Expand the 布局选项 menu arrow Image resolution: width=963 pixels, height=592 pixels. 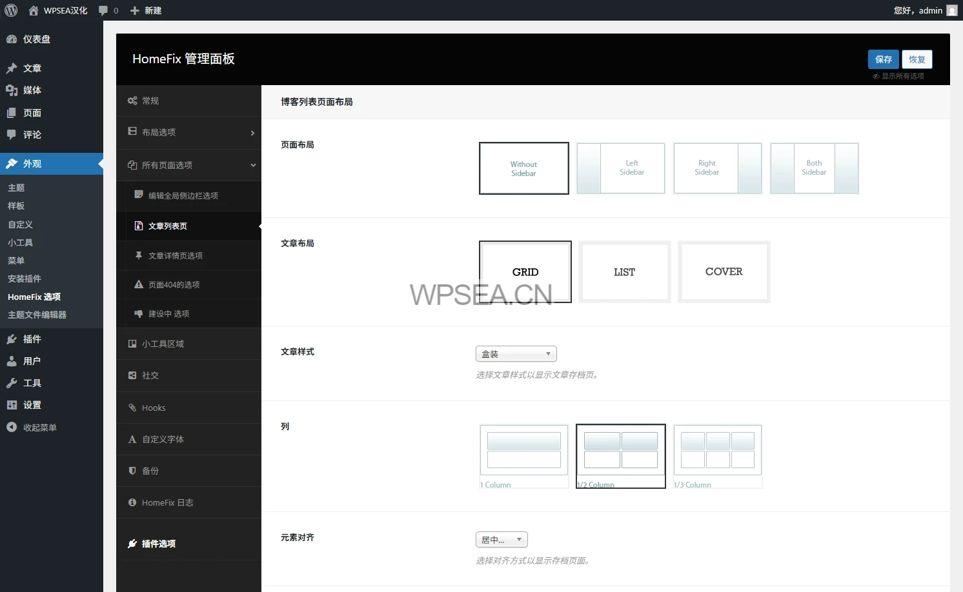pos(252,133)
